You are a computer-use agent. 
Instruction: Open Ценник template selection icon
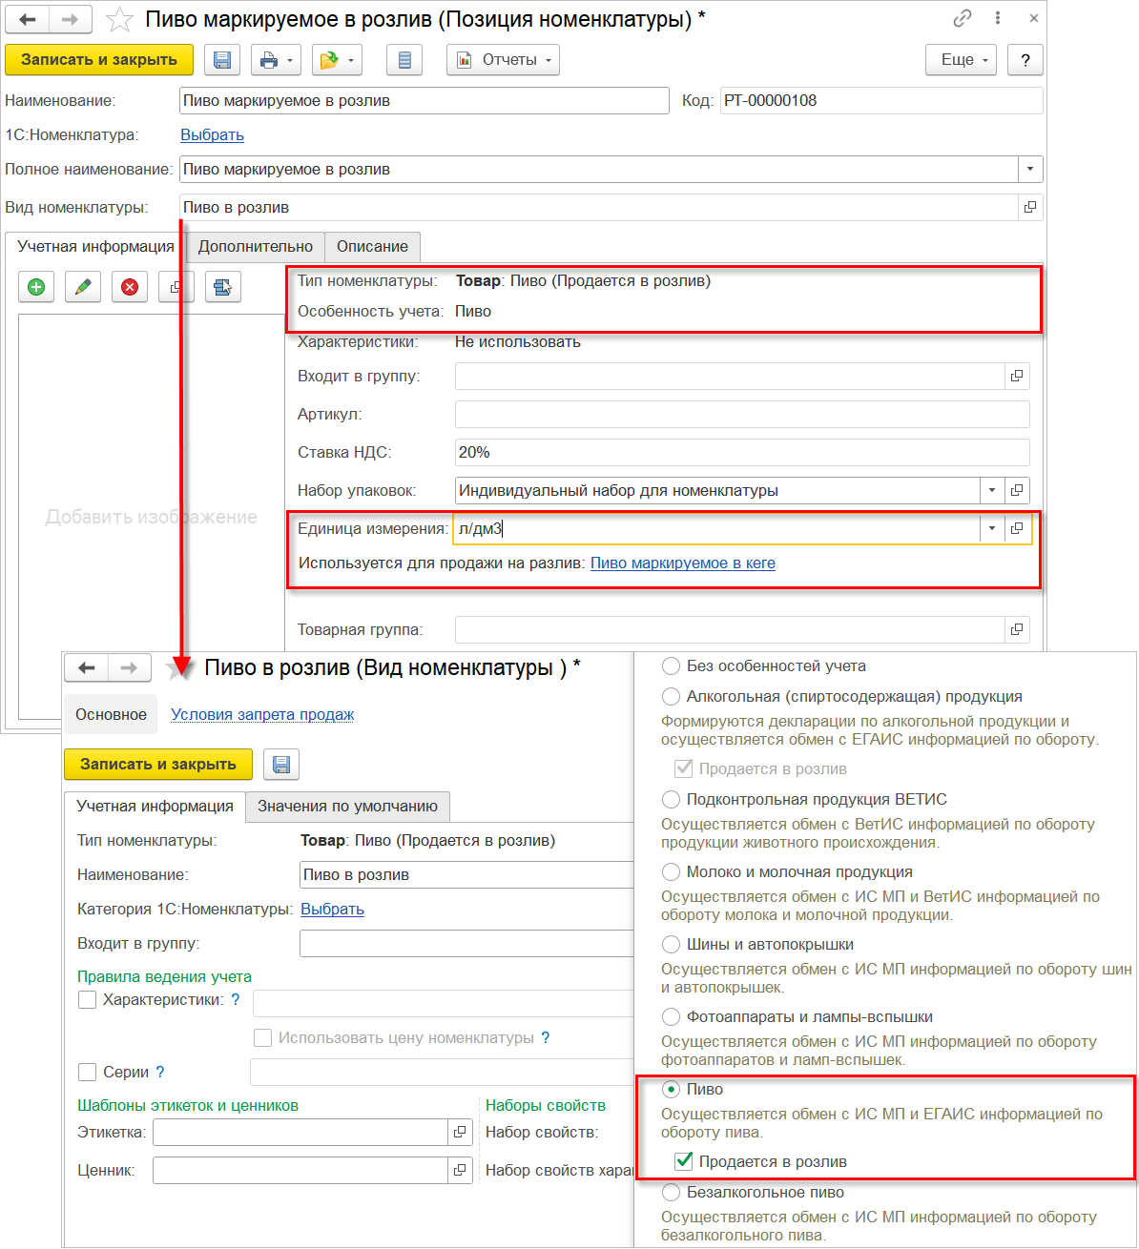461,1170
